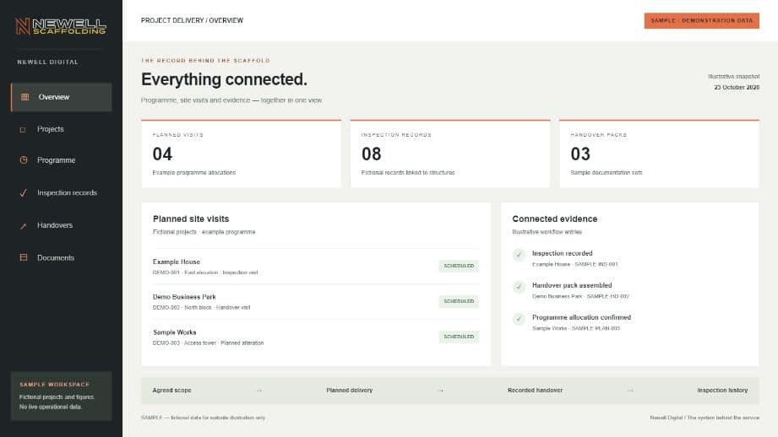Screen dimensions: 778x437
Task: Click The Record Behind The Scaffold tagline
Action: click(x=205, y=61)
